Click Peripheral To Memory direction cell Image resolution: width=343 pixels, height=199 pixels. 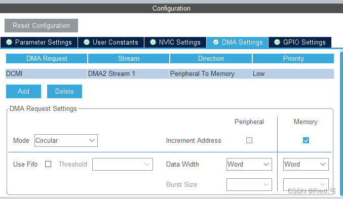click(211, 74)
